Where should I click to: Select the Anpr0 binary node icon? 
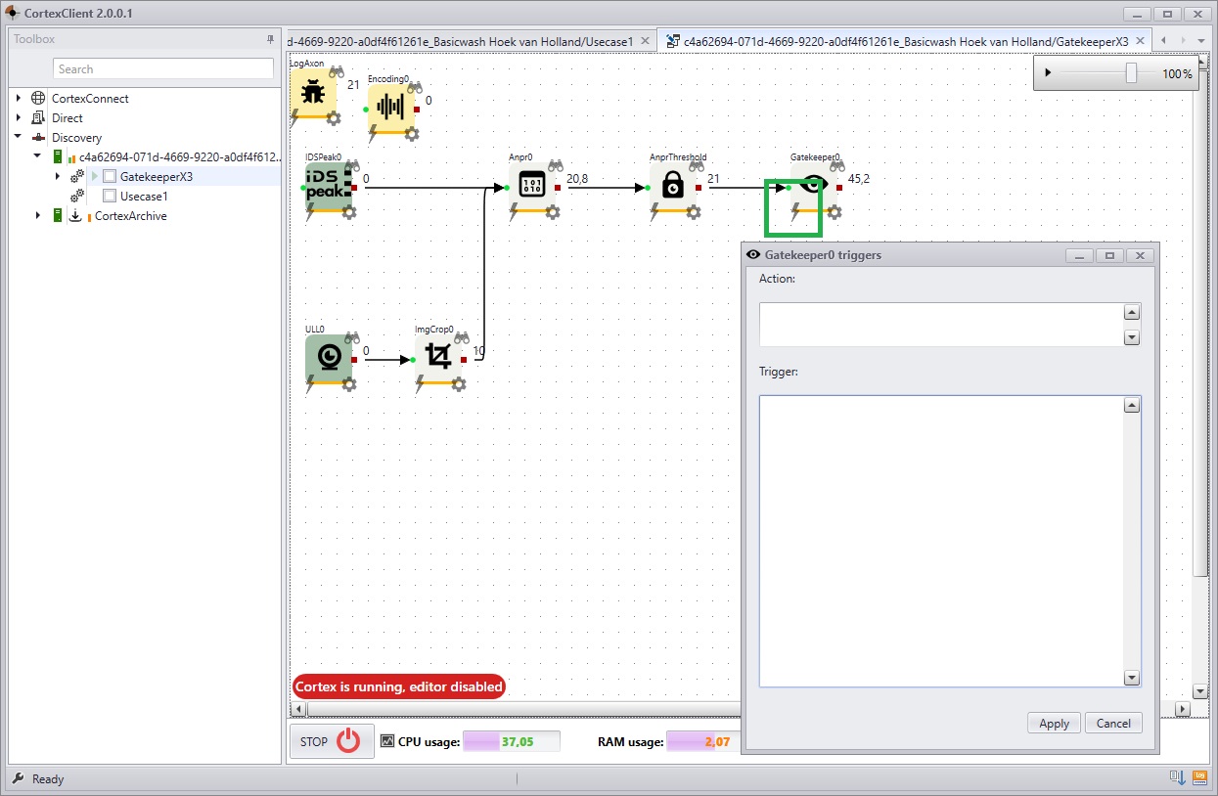pos(531,185)
